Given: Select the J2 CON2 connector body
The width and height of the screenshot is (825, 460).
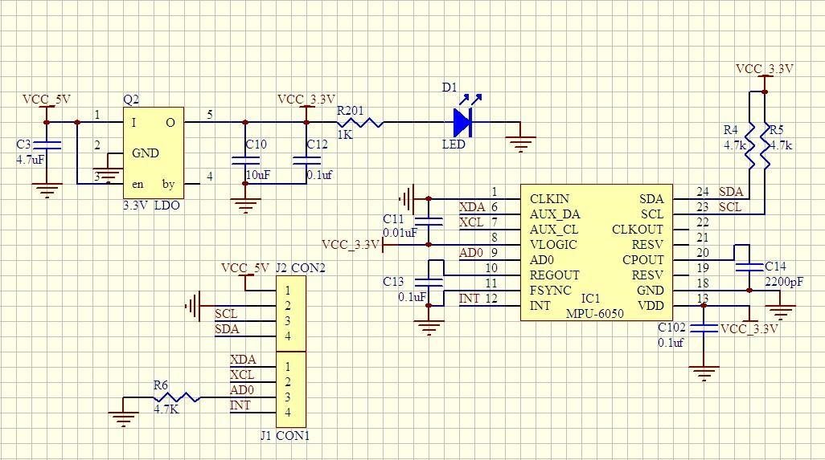Looking at the screenshot, I should (x=292, y=314).
